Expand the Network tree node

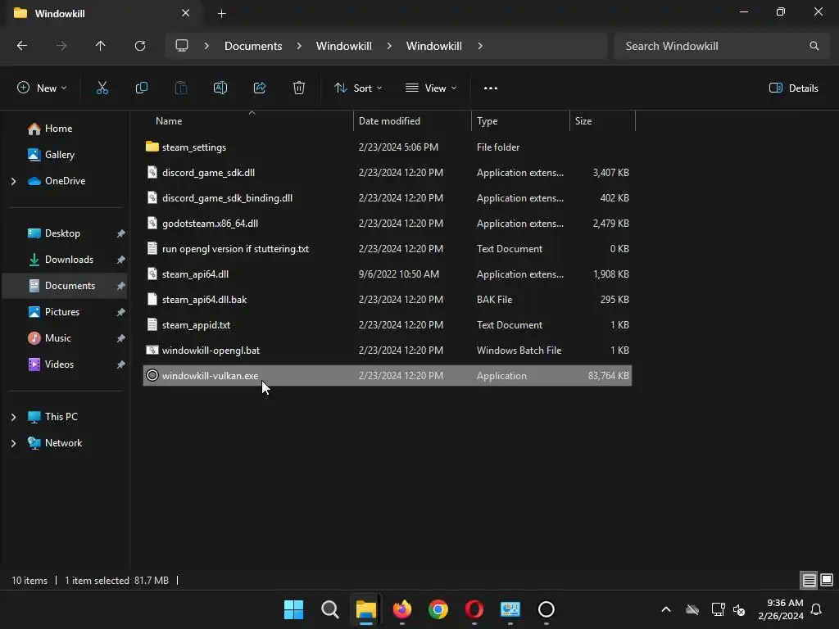point(13,443)
